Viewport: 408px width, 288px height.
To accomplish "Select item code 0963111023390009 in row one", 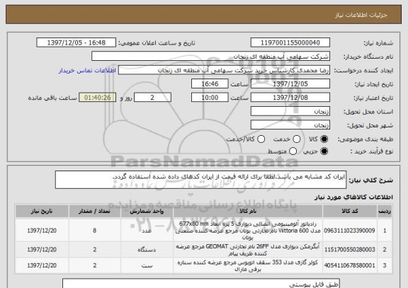I will [x=349, y=231].
